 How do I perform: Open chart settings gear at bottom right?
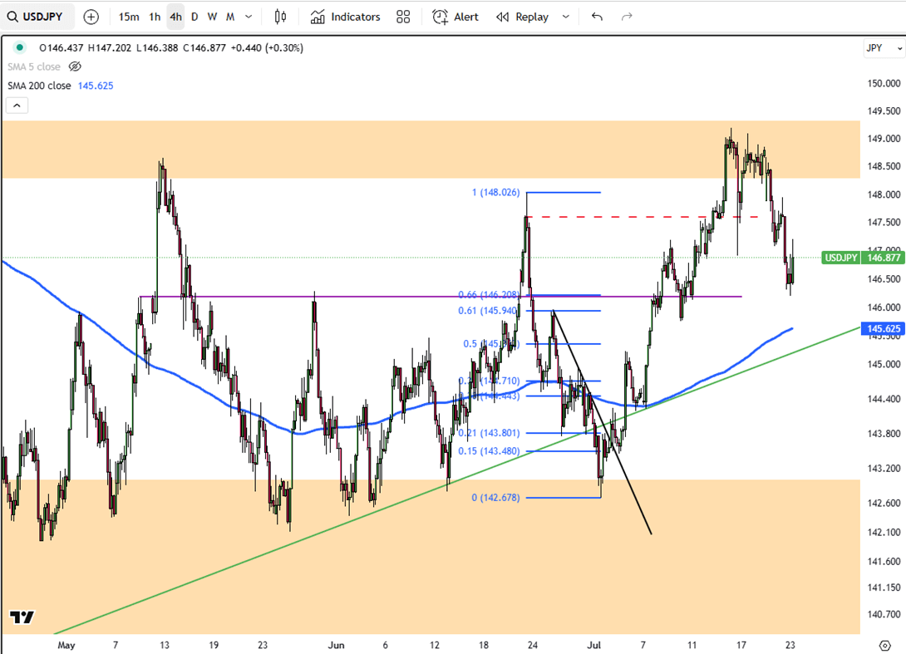884,645
